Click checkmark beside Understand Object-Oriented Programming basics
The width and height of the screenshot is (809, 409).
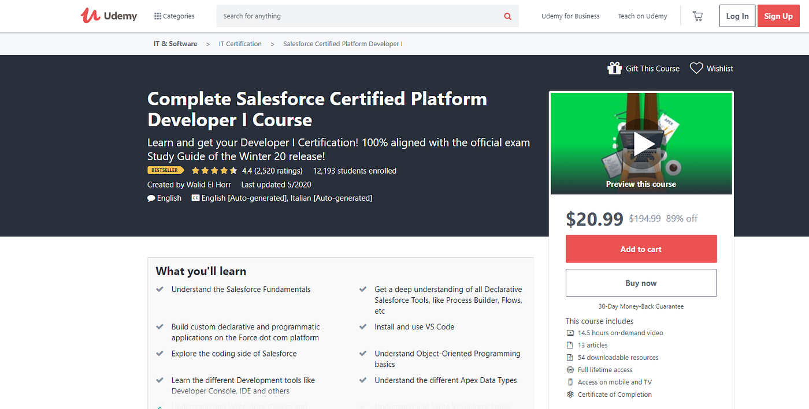coord(363,354)
